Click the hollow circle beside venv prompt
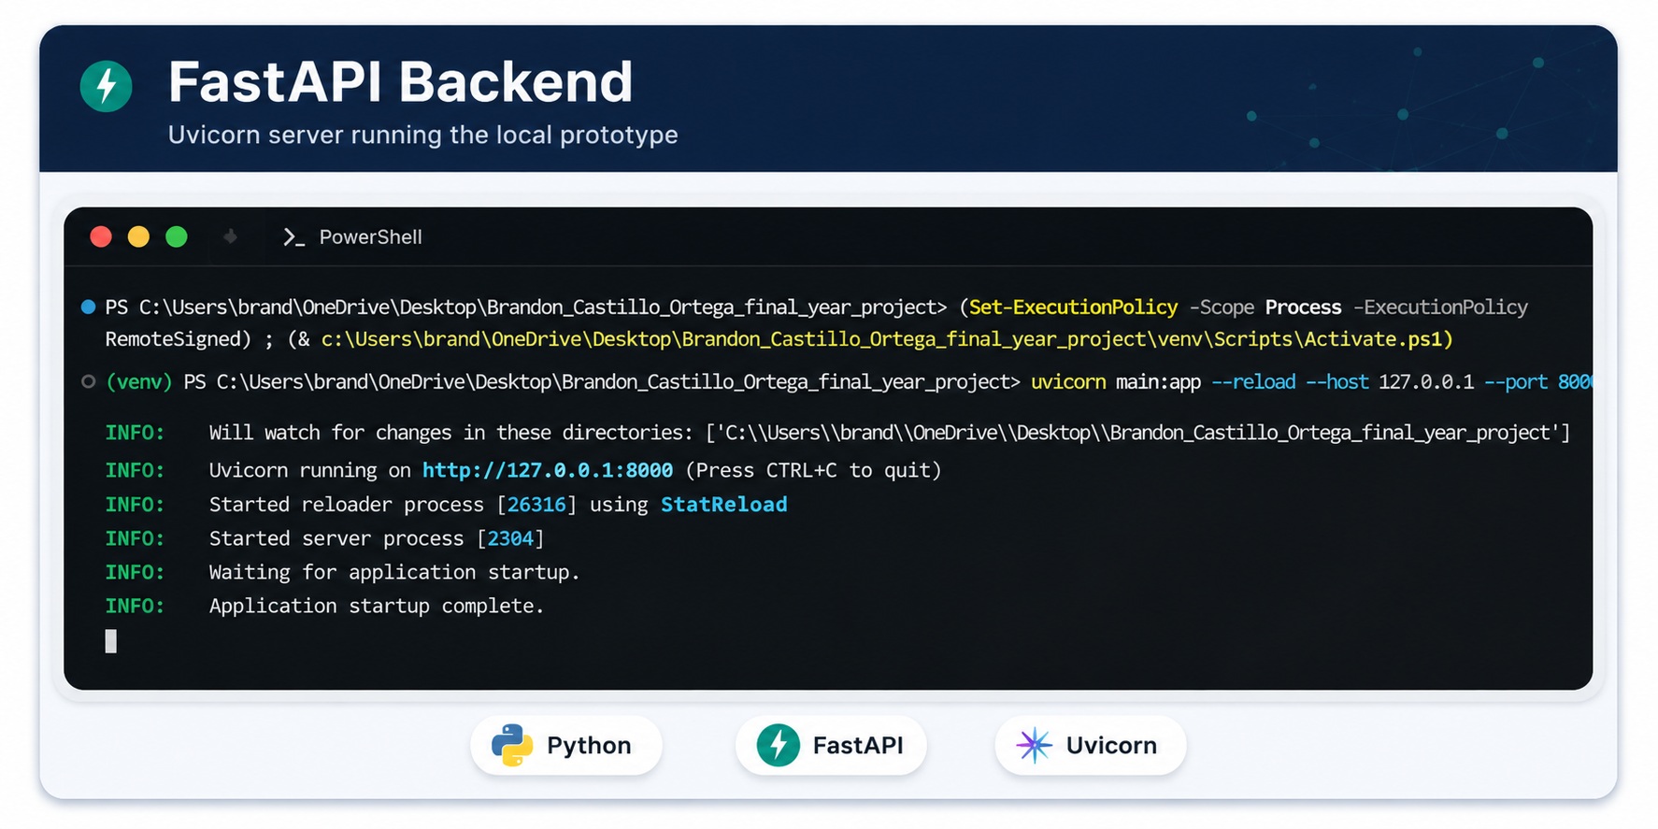Image resolution: width=1658 pixels, height=829 pixels. [88, 381]
